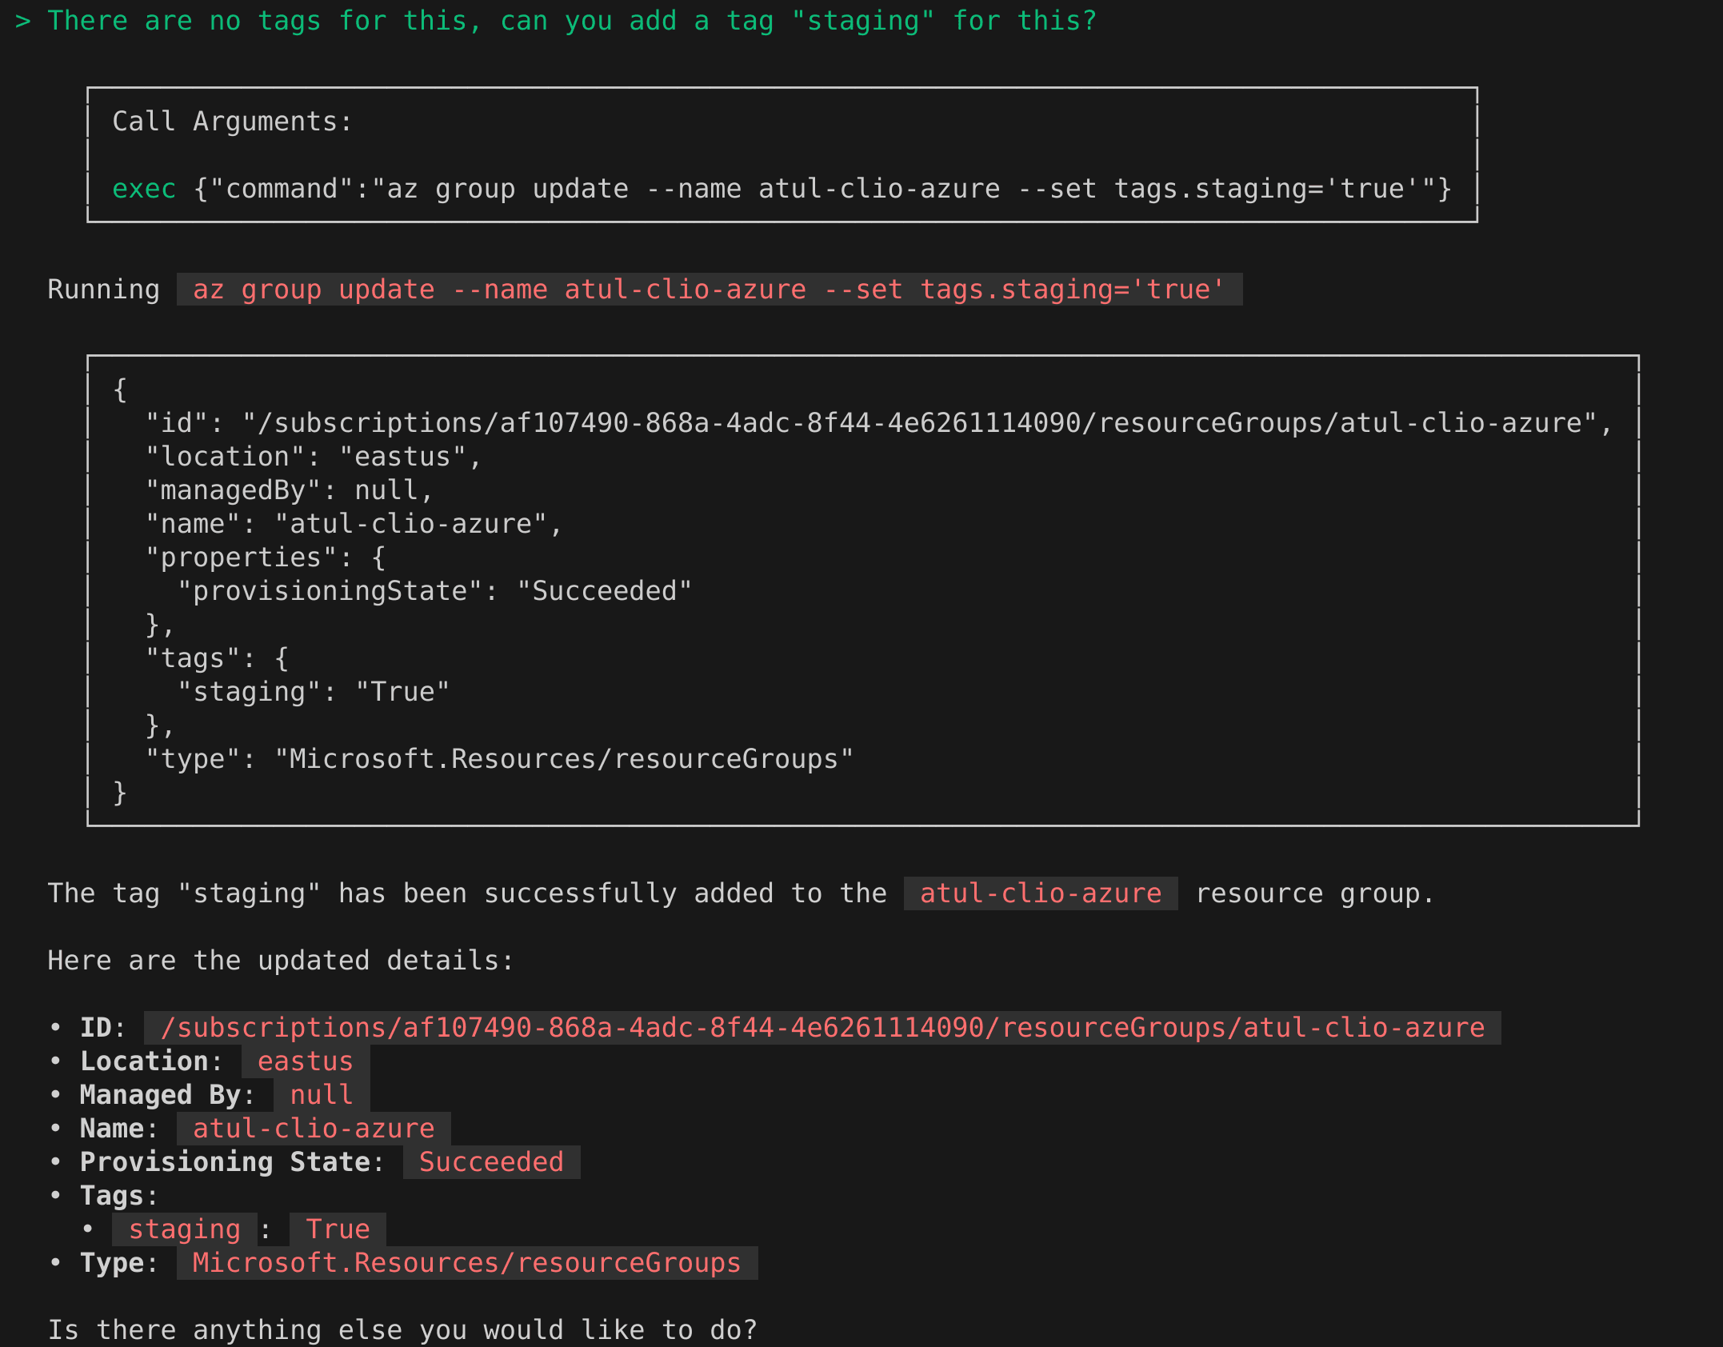Click the JSON "provisioningState": "Succeeded" line
This screenshot has width=1723, height=1347.
pyautogui.click(x=434, y=591)
